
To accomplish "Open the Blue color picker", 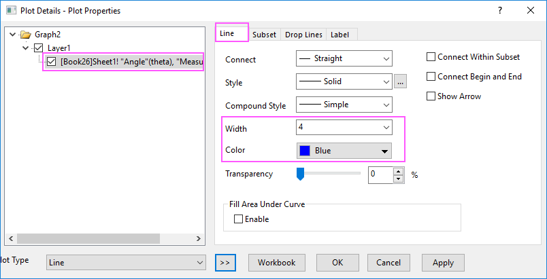I will coord(344,150).
